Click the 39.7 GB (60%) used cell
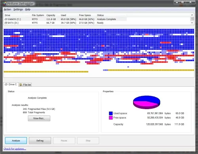 (69, 23)
